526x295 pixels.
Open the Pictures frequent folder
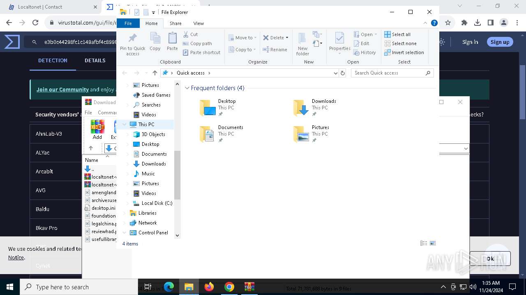point(311,134)
